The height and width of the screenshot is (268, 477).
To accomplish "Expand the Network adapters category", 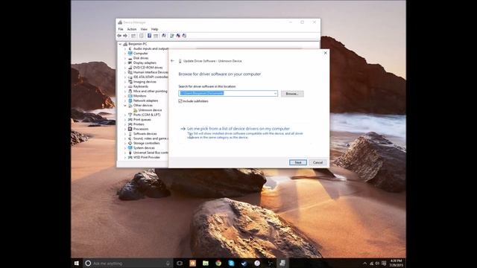I will 125,100.
